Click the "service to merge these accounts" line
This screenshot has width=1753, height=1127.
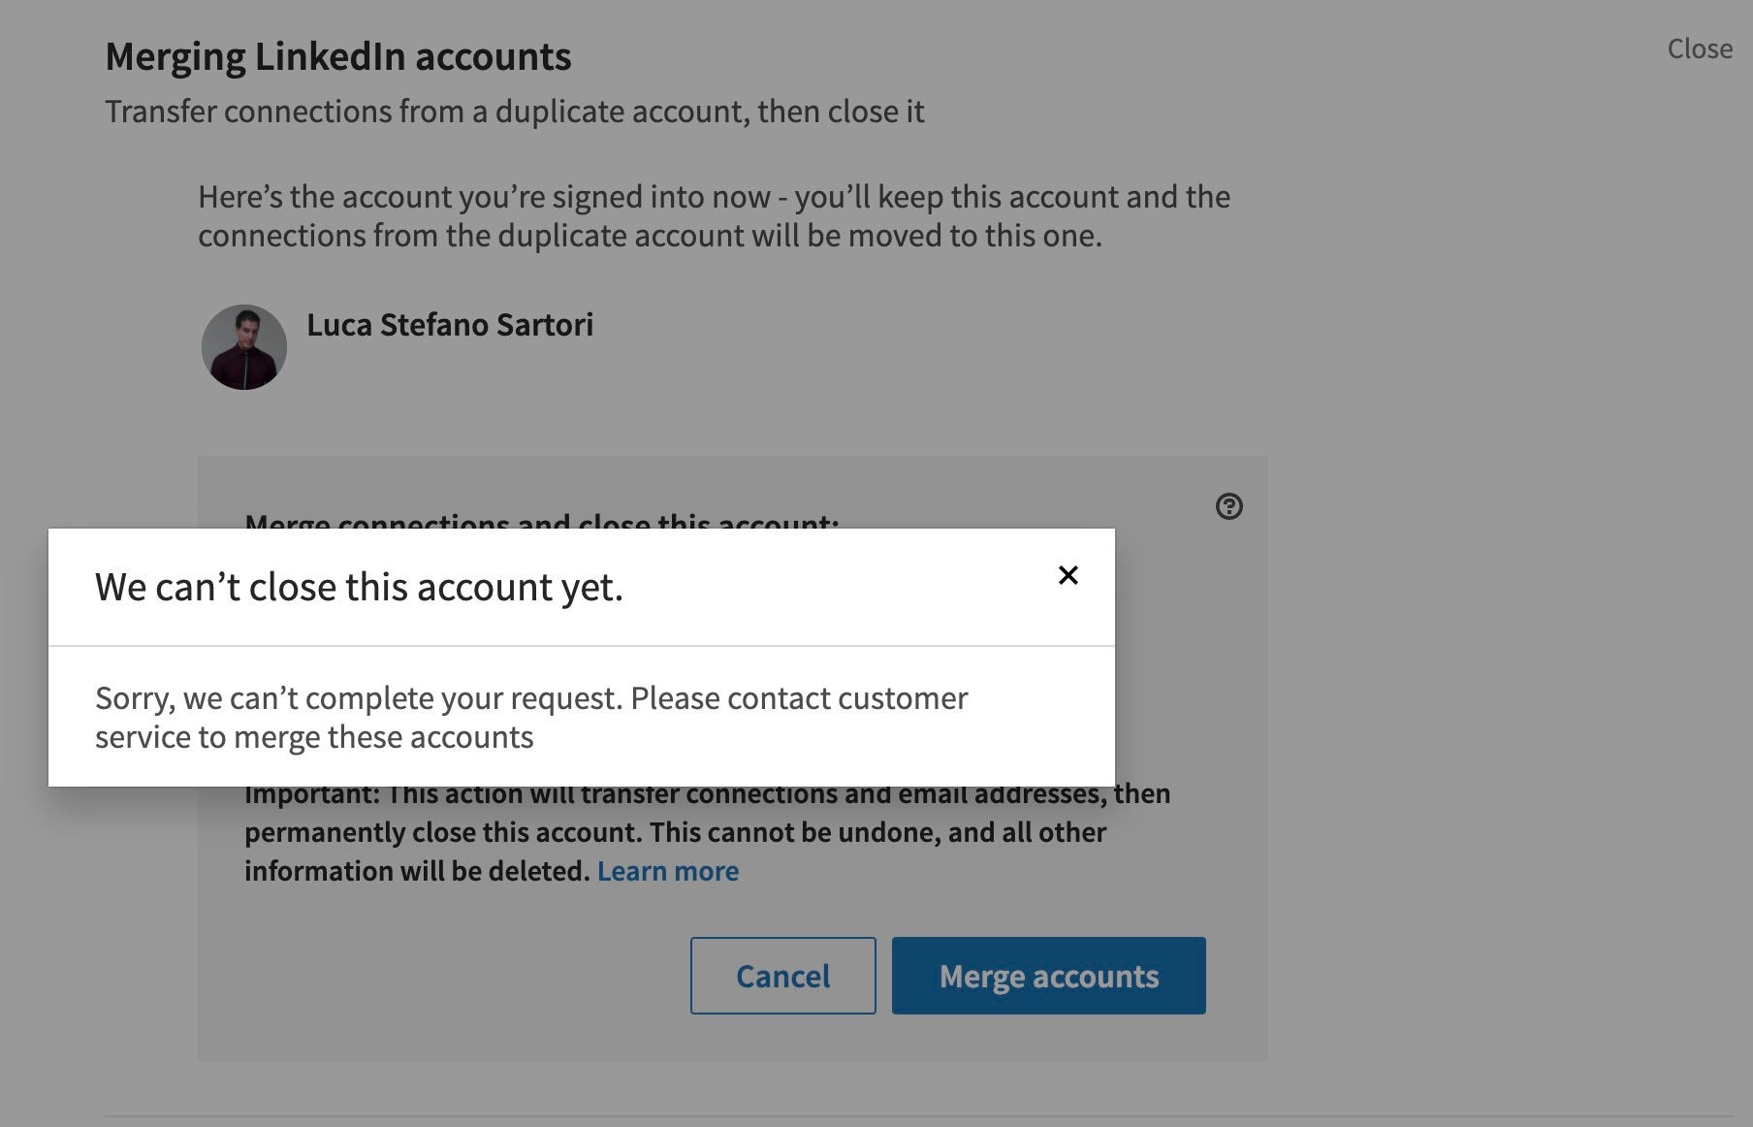click(314, 737)
